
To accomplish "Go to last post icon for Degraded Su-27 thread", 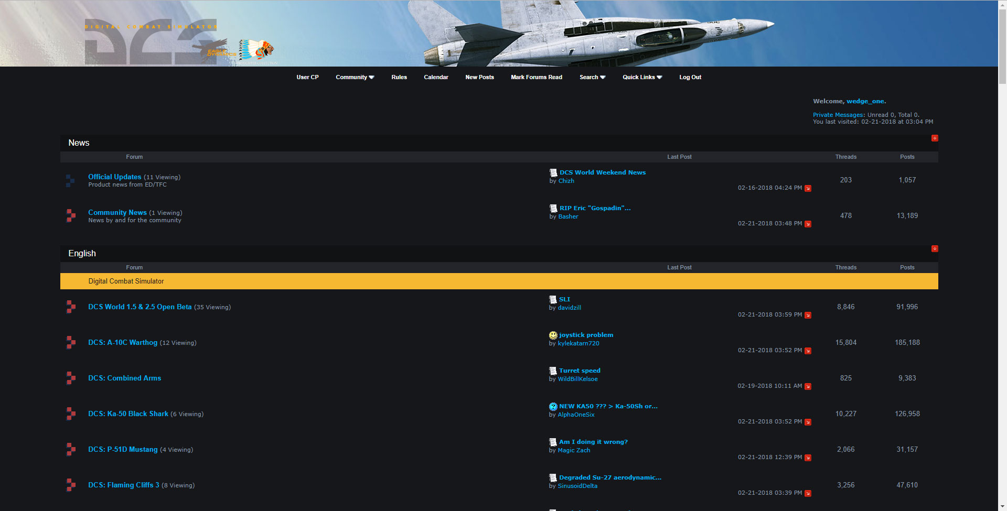I will (808, 493).
